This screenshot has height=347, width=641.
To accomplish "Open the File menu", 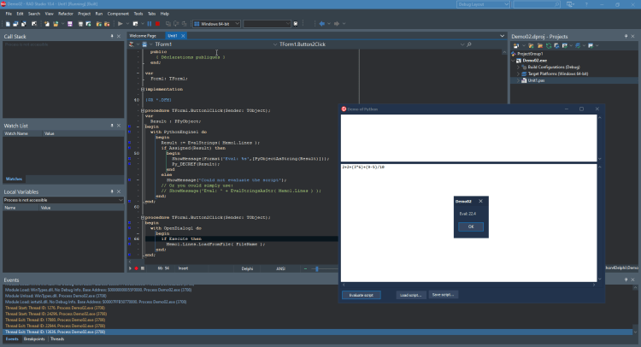I will point(9,14).
